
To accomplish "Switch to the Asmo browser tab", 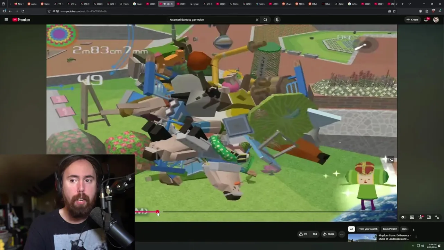I will [32, 4].
